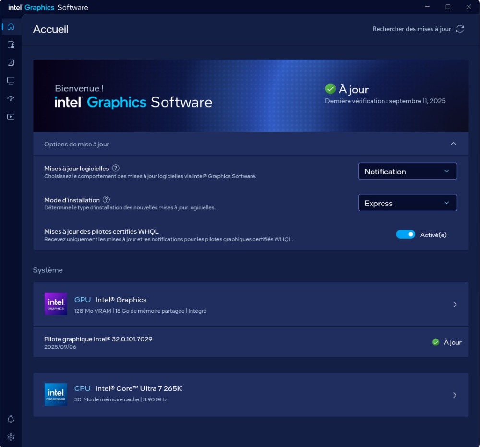Open the monitor display icon in sidebar

[x=11, y=81]
